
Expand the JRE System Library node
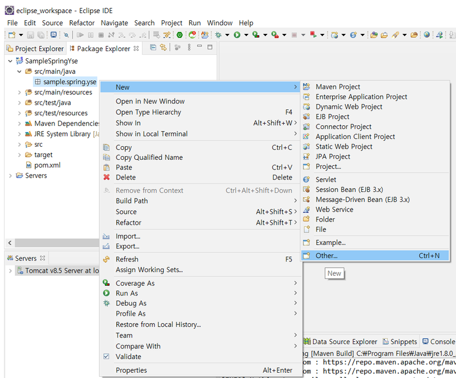click(20, 134)
